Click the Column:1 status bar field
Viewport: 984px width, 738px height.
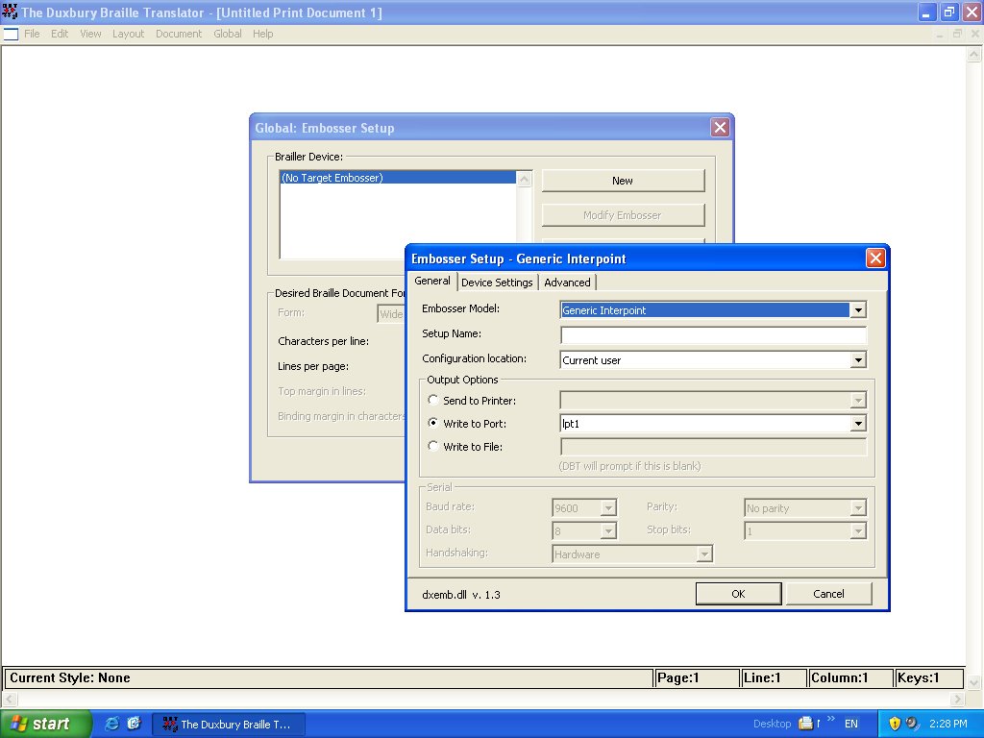[x=850, y=677]
